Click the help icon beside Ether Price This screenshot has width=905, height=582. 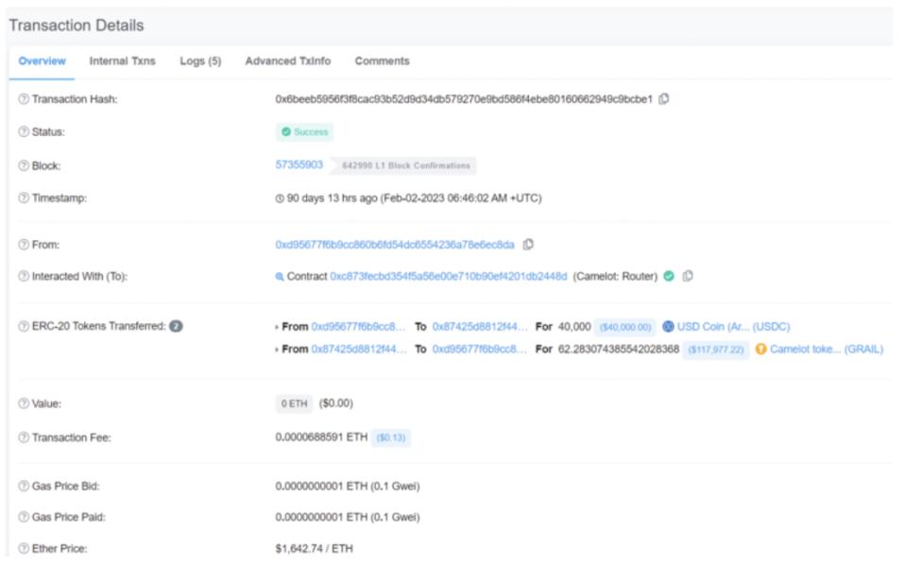point(24,549)
